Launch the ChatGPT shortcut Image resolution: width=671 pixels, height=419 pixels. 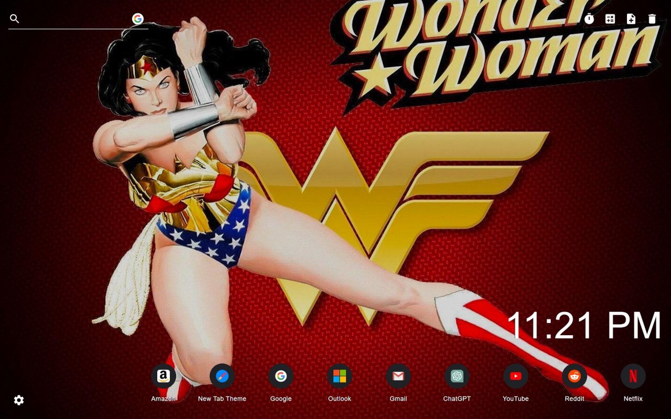point(457,376)
